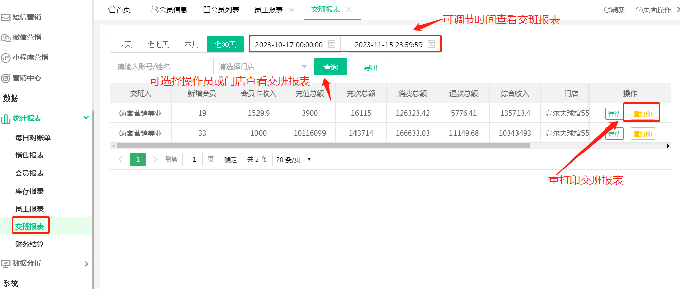This screenshot has width=680, height=289.
Task: Click the green 查询 button
Action: (331, 67)
